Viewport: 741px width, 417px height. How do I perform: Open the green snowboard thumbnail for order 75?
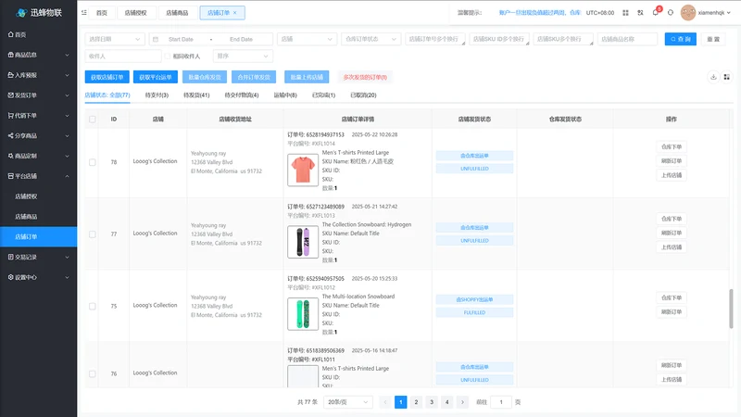click(303, 314)
